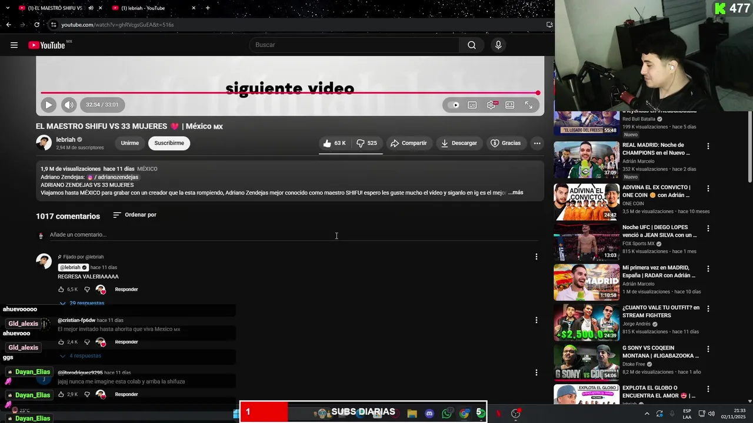Viewport: 753px width, 423px height.
Task: Reply to the cristian-fp6dw comment
Action: click(126, 342)
